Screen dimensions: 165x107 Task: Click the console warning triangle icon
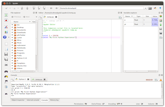(161, 80)
